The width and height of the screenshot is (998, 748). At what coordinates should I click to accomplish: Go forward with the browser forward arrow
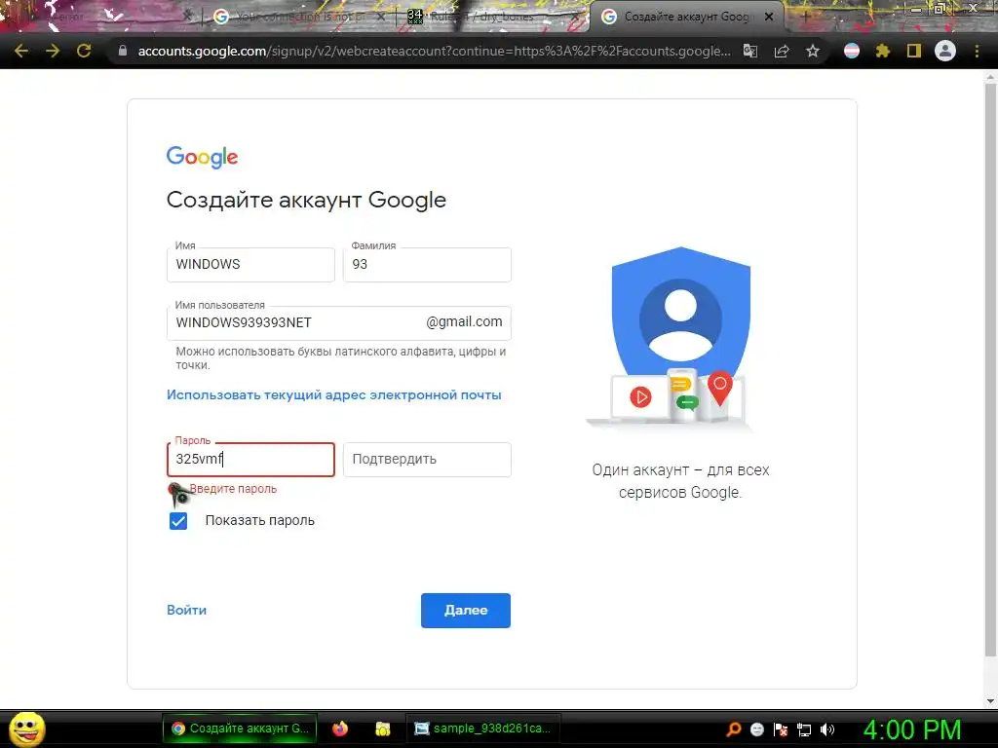tap(53, 51)
